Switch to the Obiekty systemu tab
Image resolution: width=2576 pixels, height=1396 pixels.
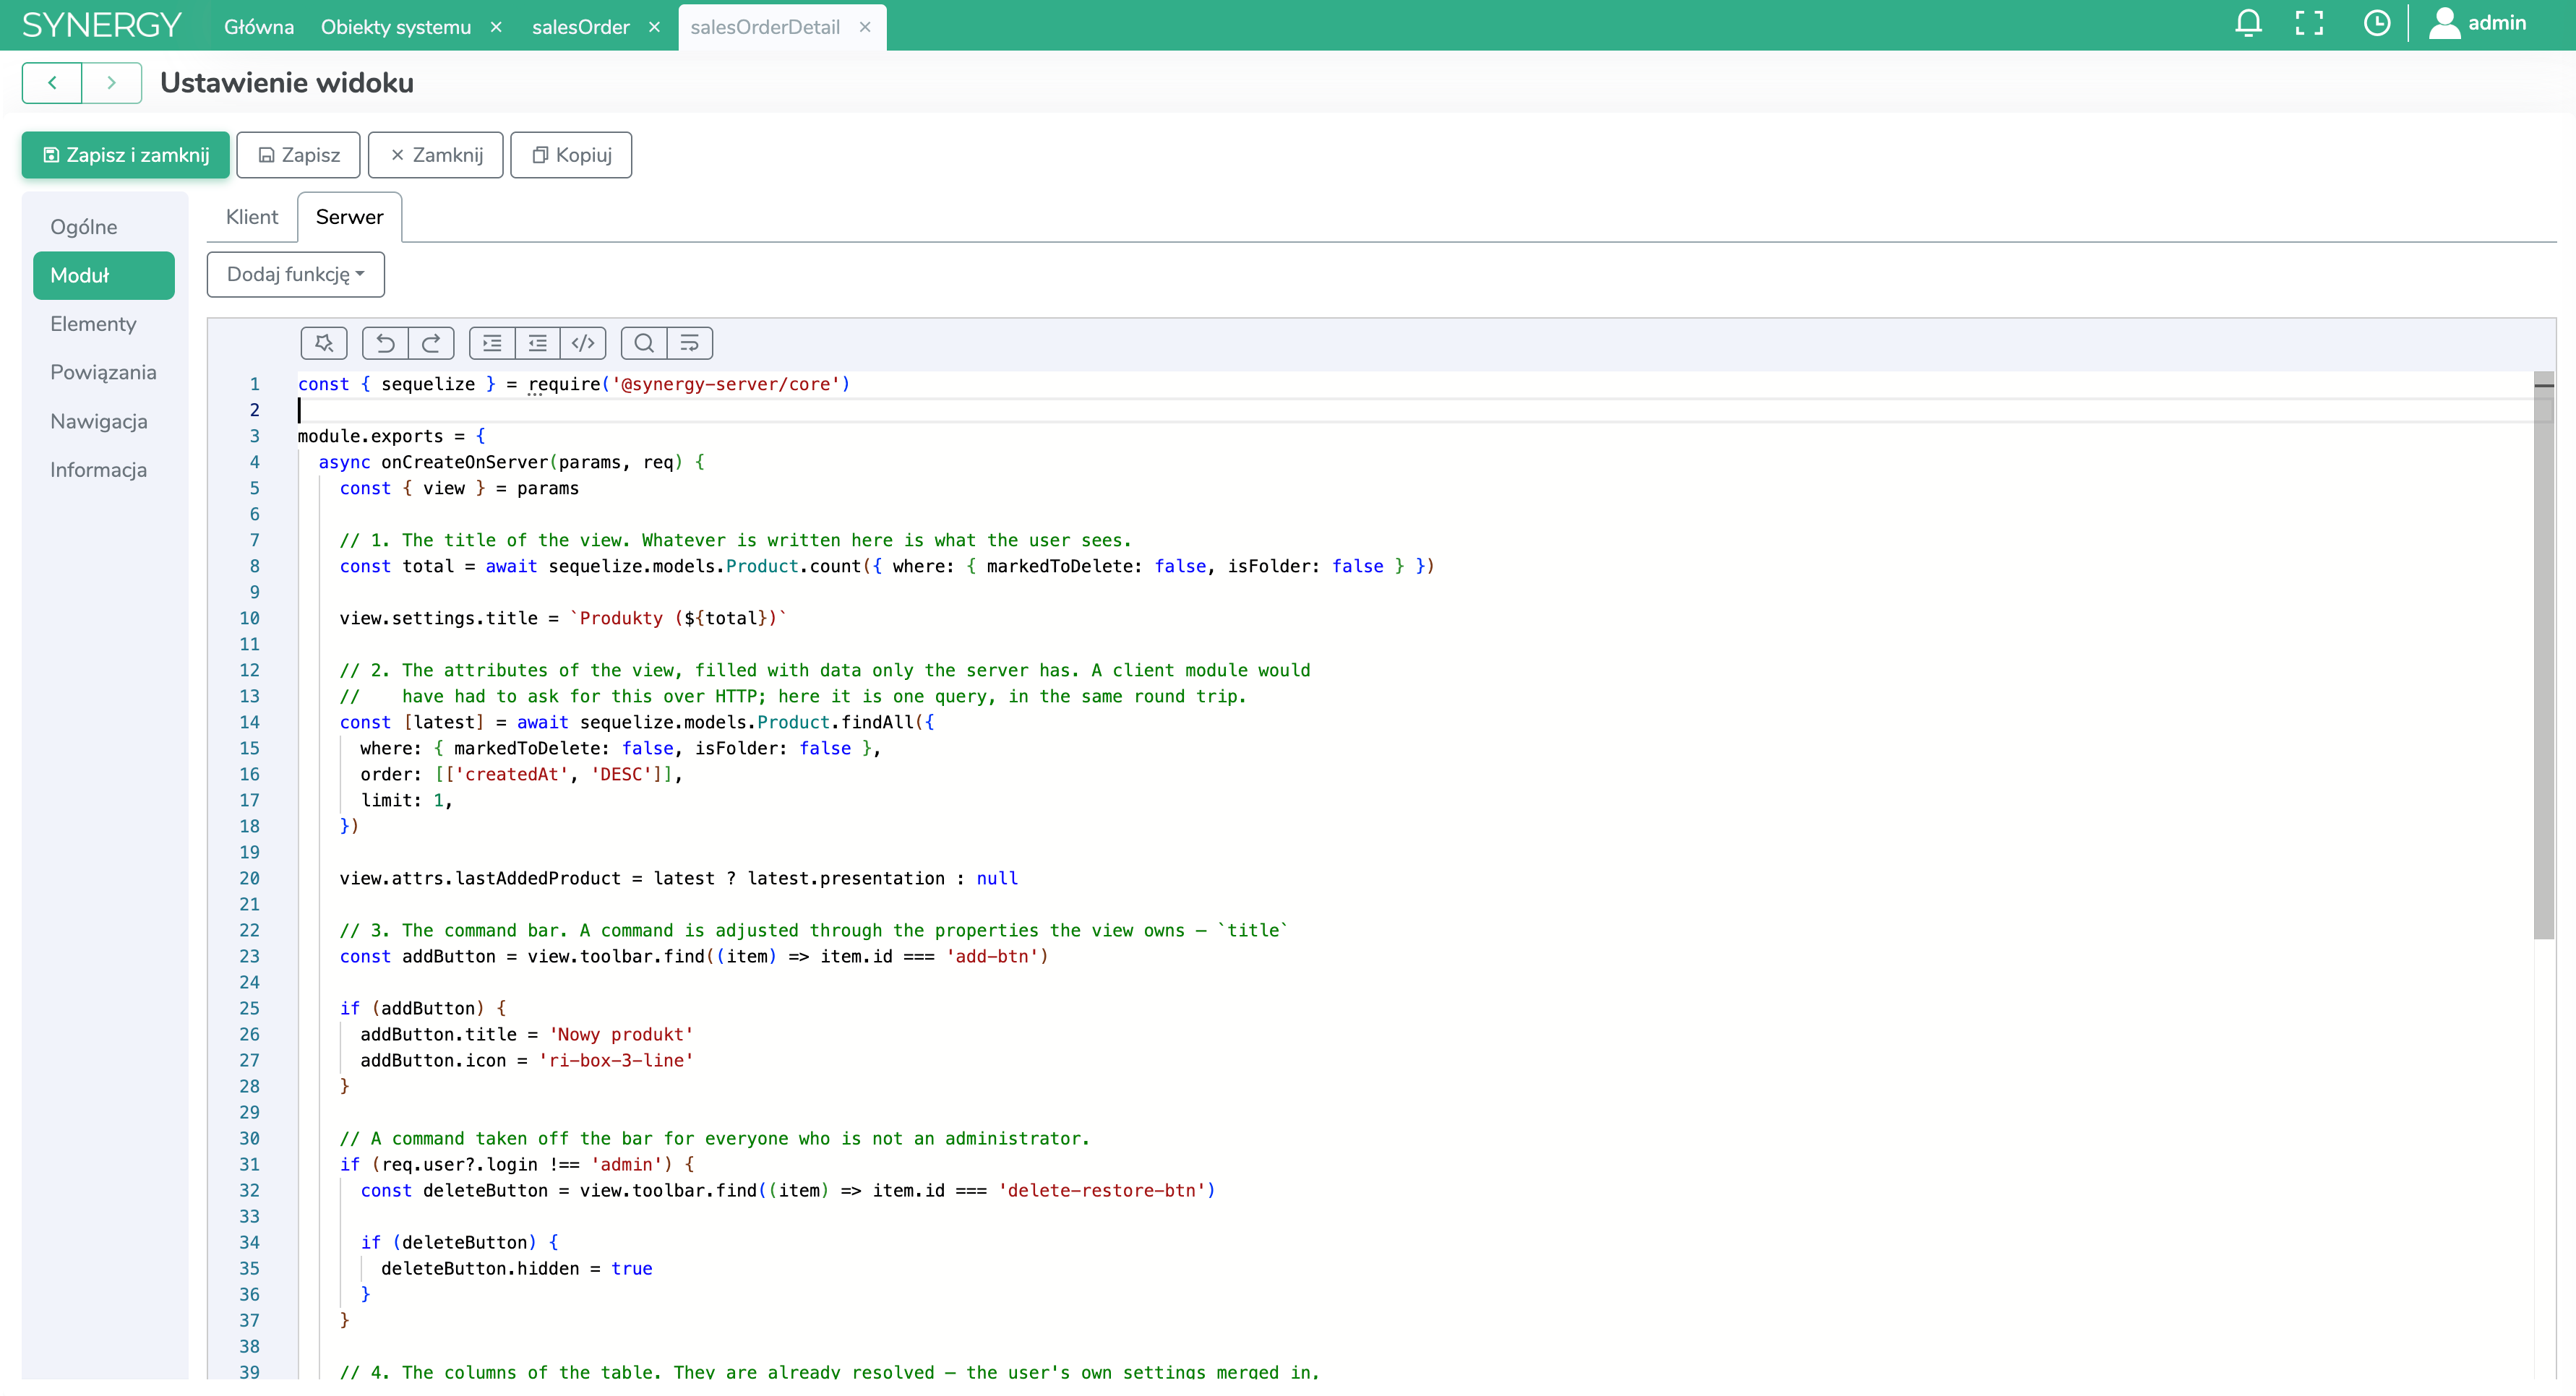(396, 27)
